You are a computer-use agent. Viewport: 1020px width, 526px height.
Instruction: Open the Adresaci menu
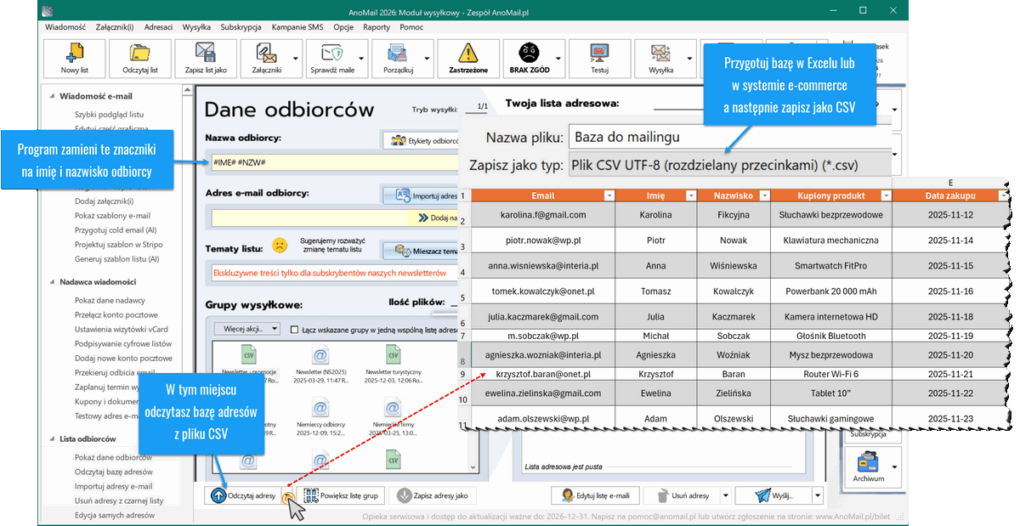159,27
